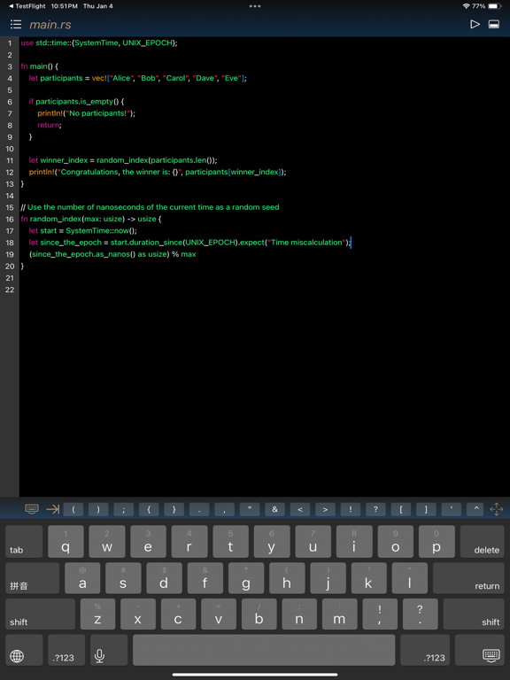Tap the main.rs file title
The width and height of the screenshot is (510, 680).
(x=50, y=25)
